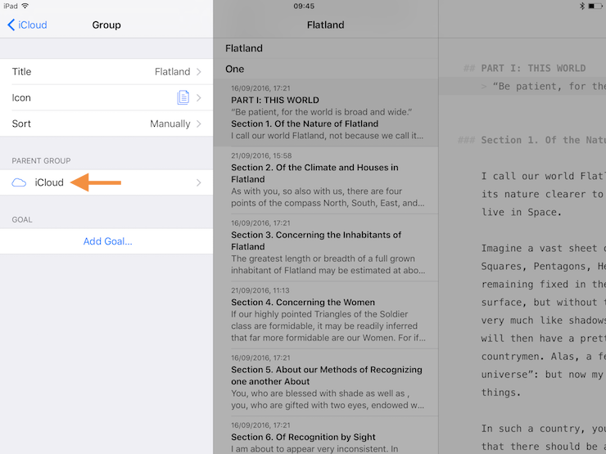This screenshot has width=606, height=454.
Task: Tap the Group panel title
Action: (x=106, y=25)
